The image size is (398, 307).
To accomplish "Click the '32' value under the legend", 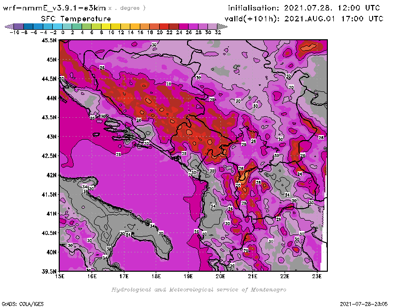I will 218,32.
